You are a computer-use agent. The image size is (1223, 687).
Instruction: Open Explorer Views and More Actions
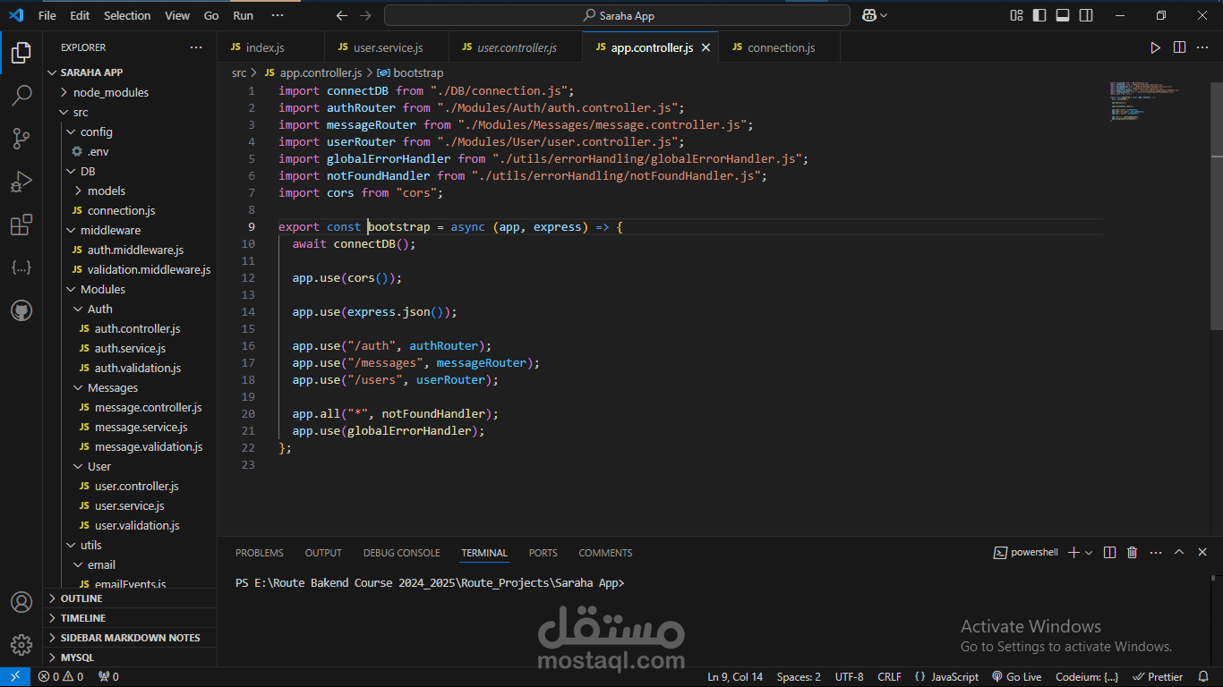point(196,47)
